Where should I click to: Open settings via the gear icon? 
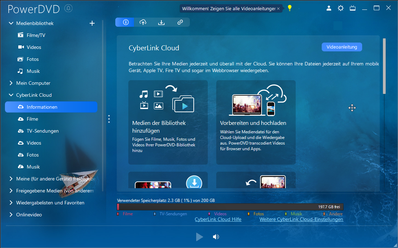341,8
